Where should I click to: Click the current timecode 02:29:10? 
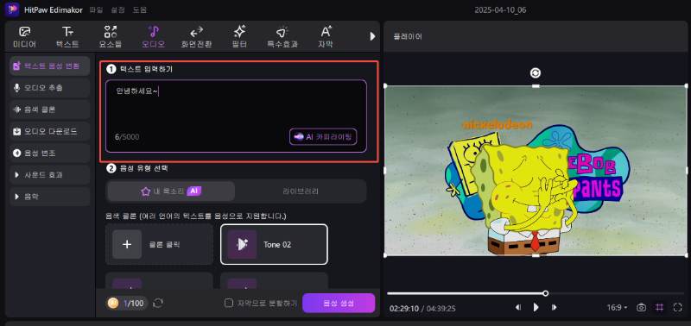pos(404,309)
